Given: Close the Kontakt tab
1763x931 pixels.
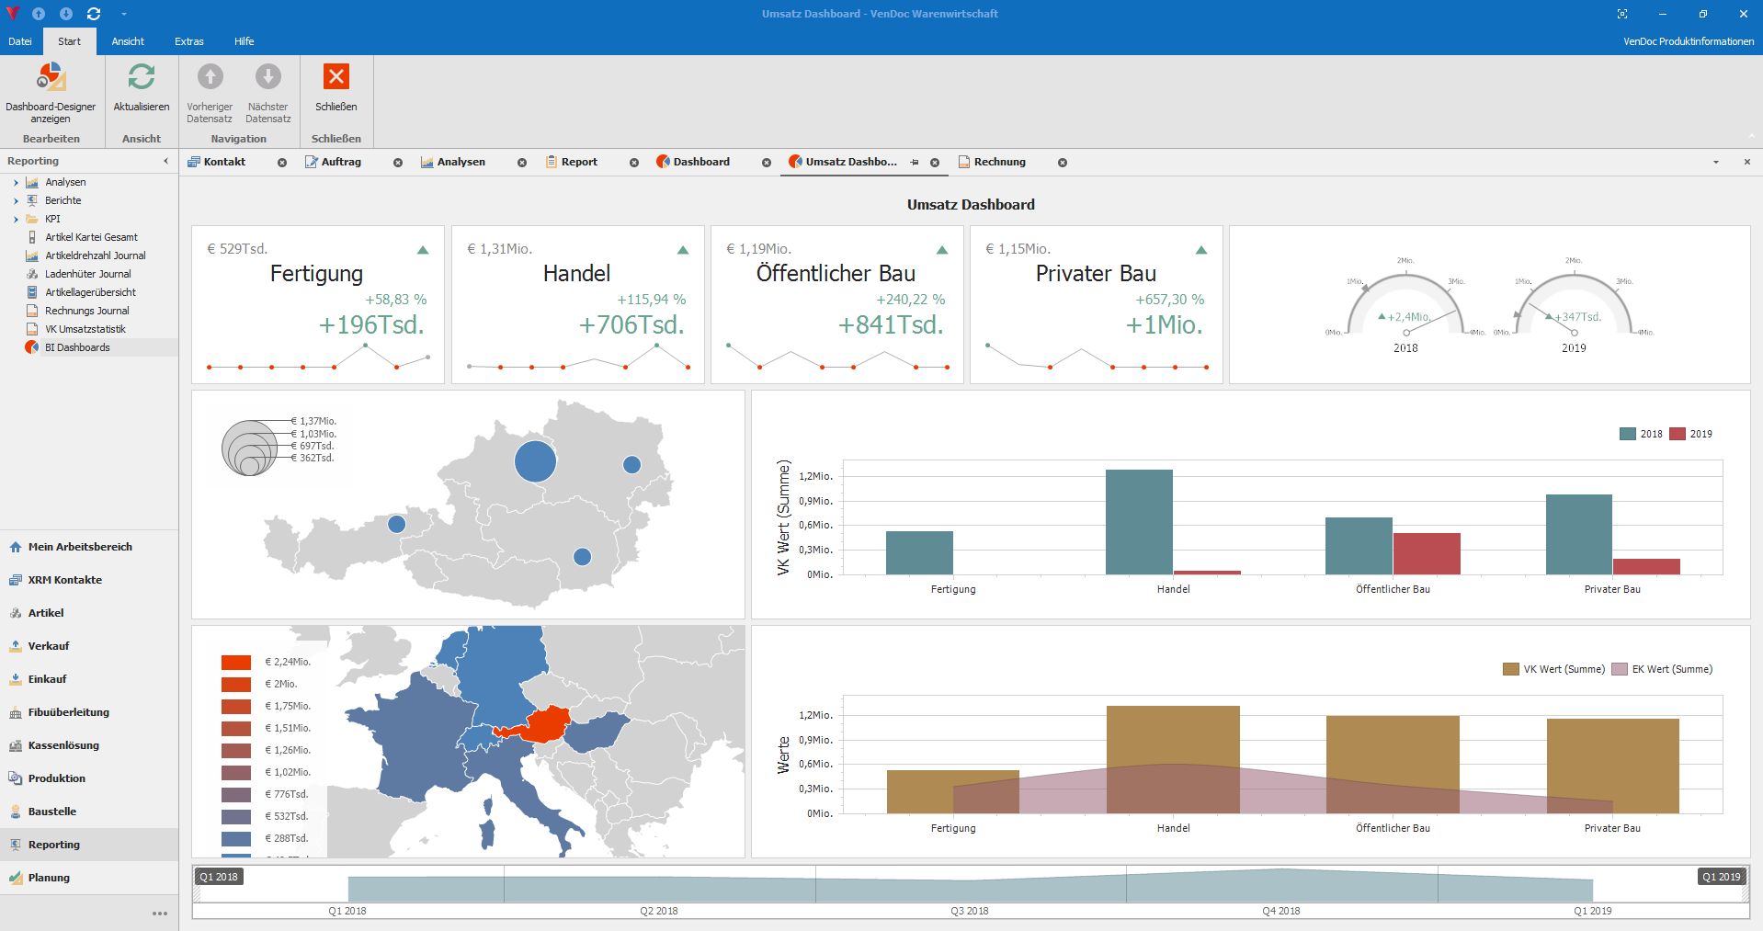Looking at the screenshot, I should click(x=282, y=162).
